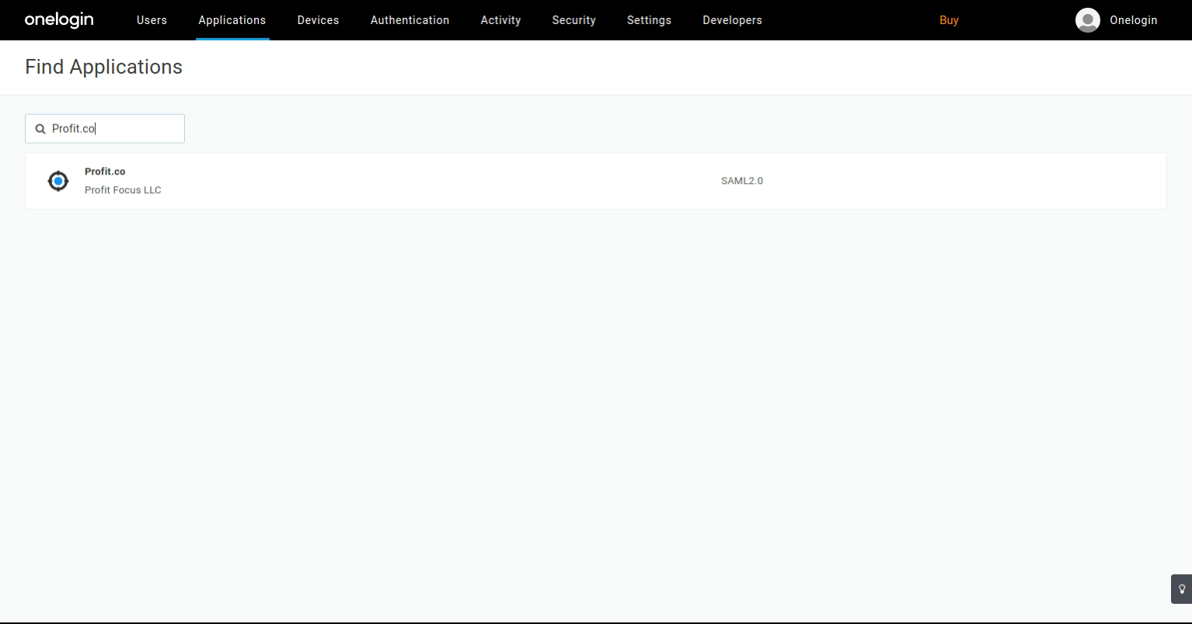The image size is (1192, 624).
Task: Open the Devices menu
Action: point(318,20)
